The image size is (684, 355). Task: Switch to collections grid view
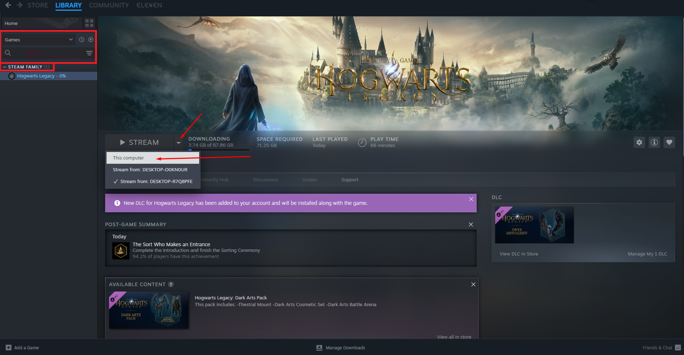point(89,23)
